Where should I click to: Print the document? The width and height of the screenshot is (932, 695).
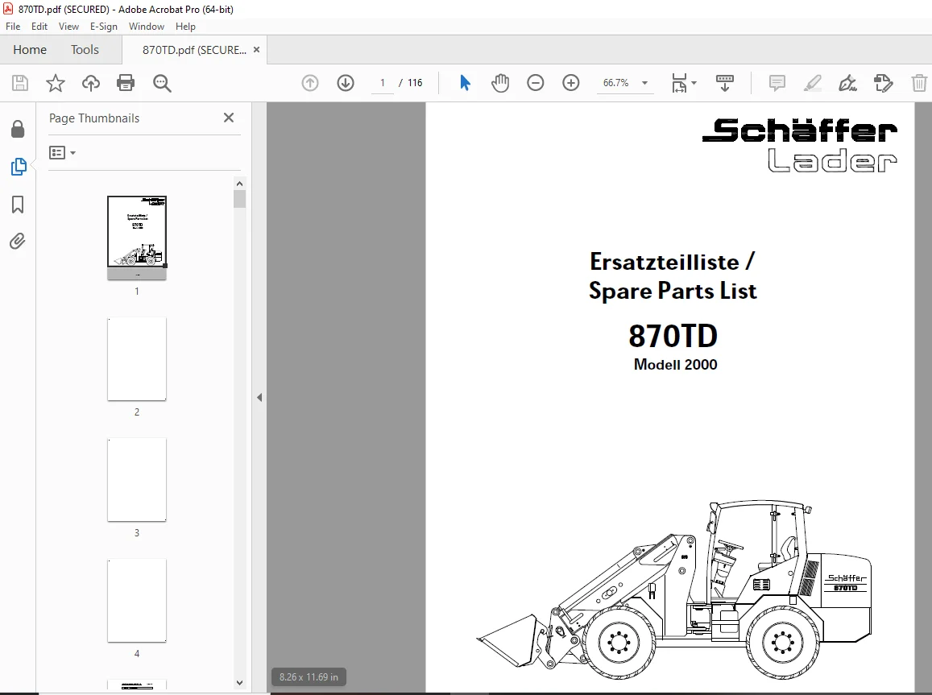[126, 83]
